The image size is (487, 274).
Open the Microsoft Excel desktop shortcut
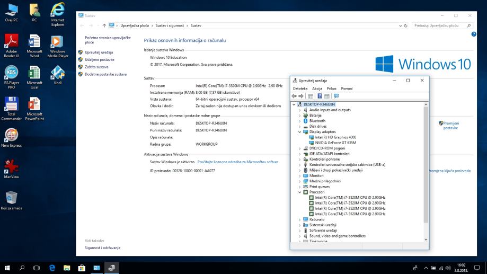pyautogui.click(x=34, y=73)
